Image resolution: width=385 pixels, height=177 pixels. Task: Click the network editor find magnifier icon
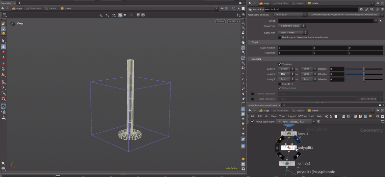(x=378, y=116)
